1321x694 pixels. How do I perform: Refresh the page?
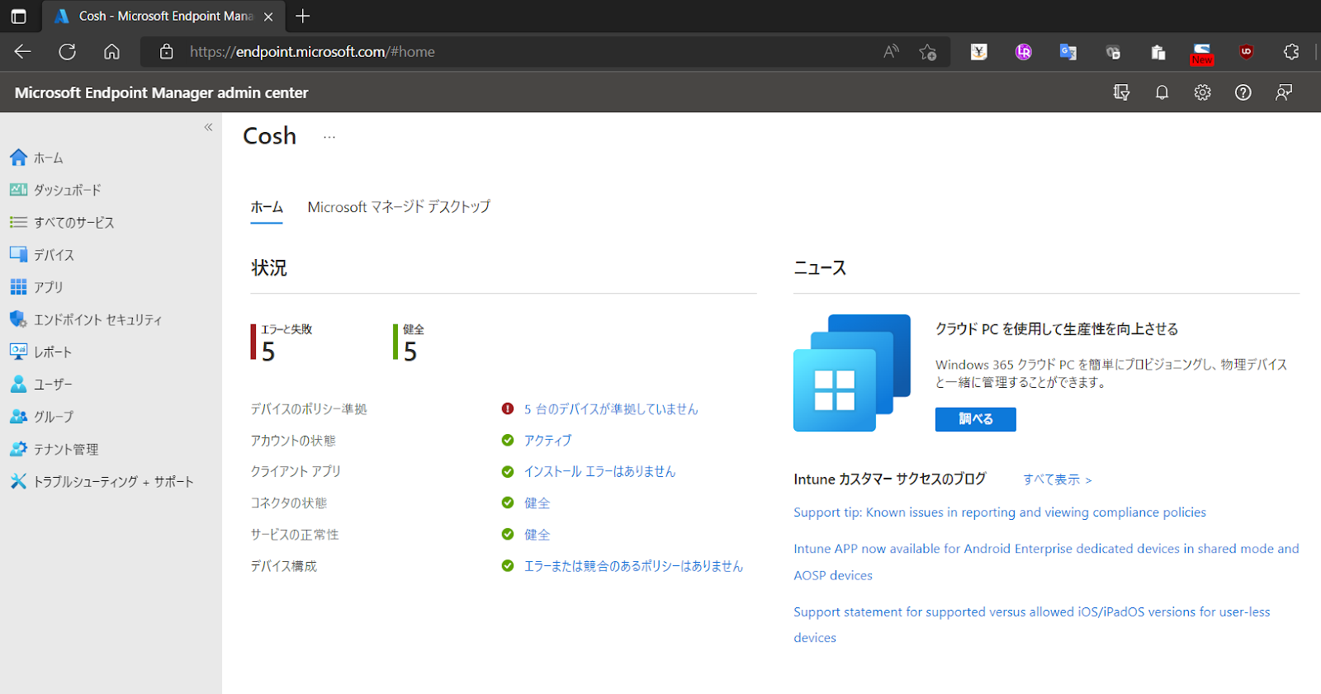[x=67, y=51]
